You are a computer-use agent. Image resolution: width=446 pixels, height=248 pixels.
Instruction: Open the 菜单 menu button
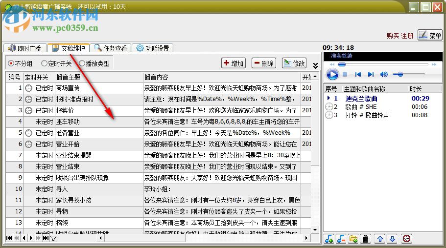(430, 35)
